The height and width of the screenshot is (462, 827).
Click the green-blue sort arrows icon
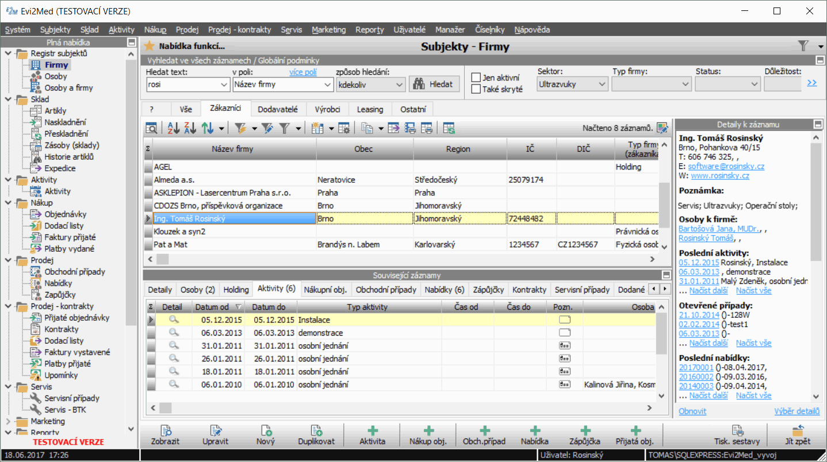[x=208, y=128]
